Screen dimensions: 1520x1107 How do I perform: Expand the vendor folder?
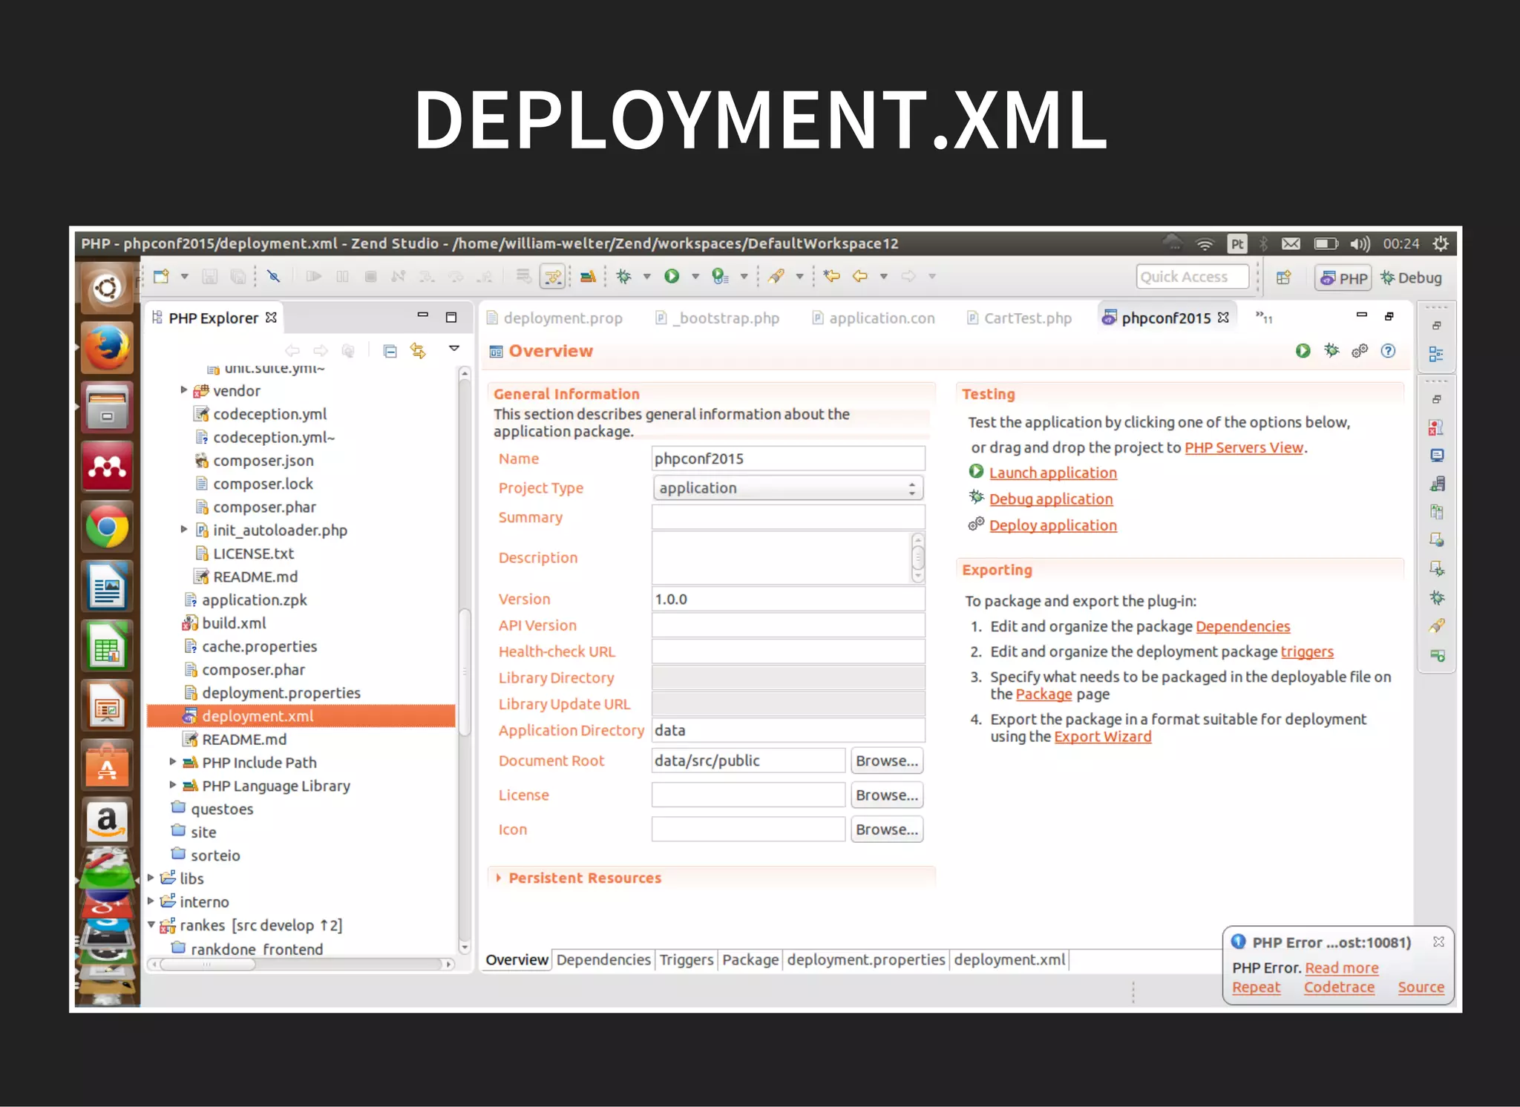tap(183, 390)
